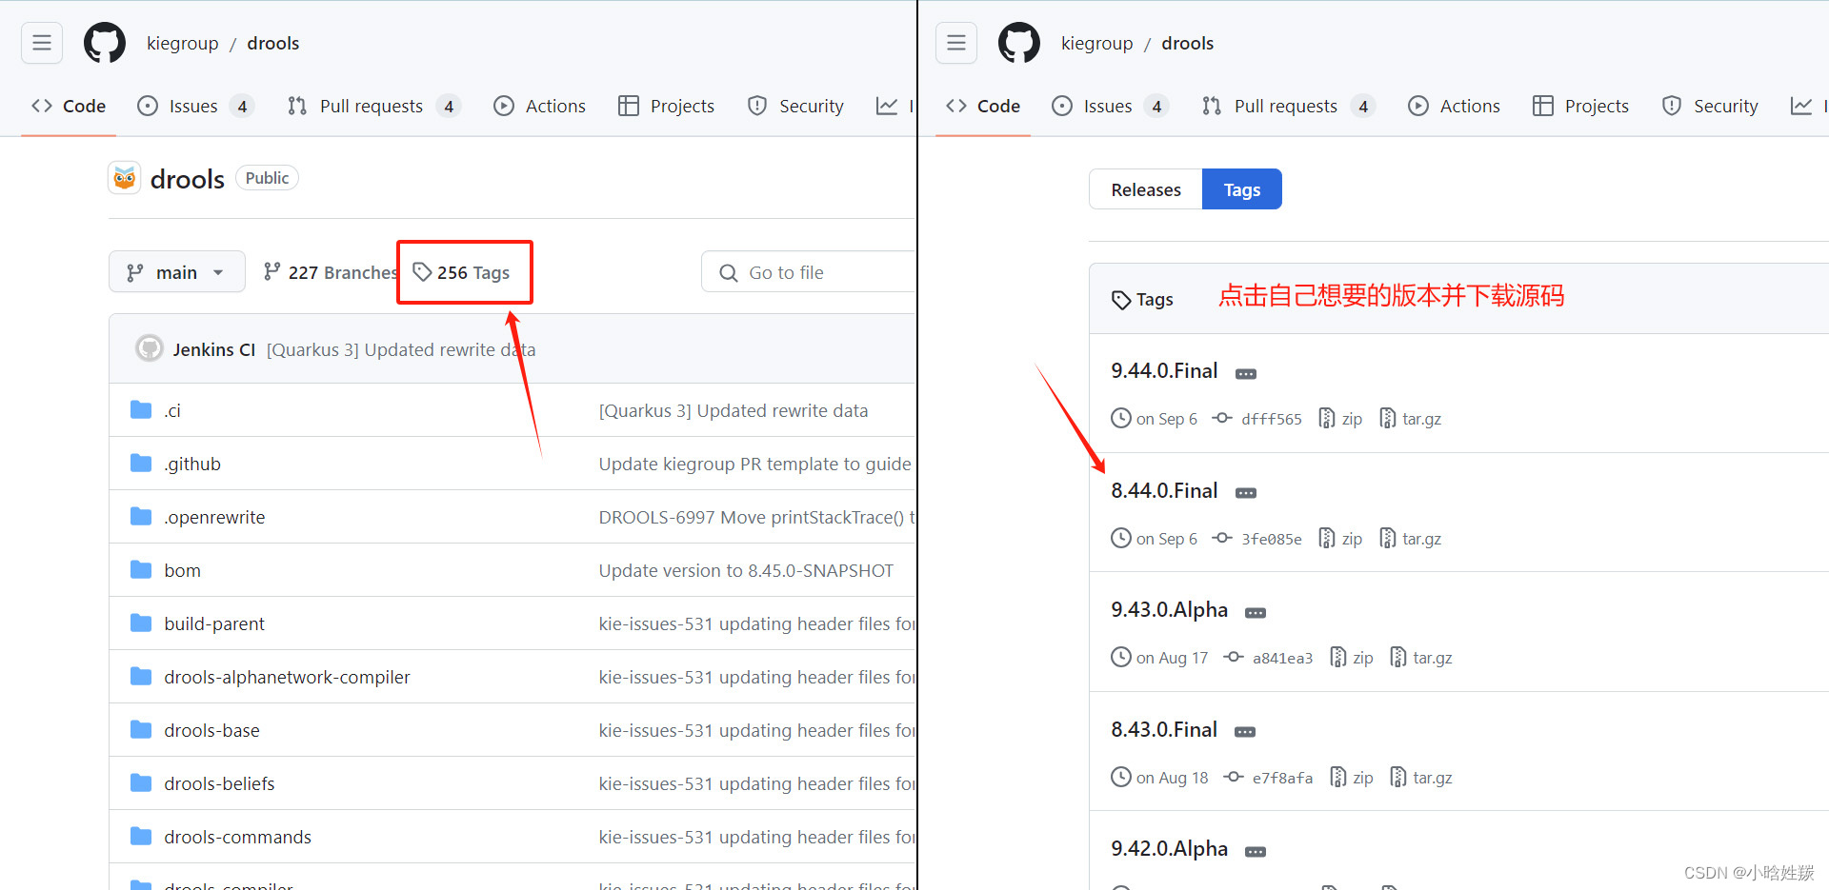Screen dimensions: 1829x890
Task: Download tar.gz for 9.44.0.Final
Action: click(x=1411, y=419)
